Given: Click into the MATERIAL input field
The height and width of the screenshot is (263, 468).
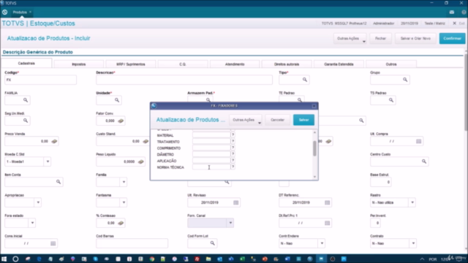Looking at the screenshot, I should click(x=211, y=135).
